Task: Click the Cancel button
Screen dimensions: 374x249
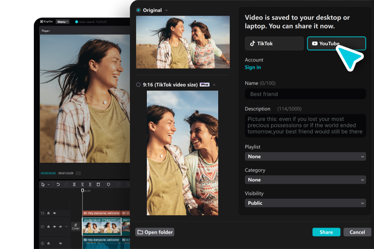Action: click(357, 232)
